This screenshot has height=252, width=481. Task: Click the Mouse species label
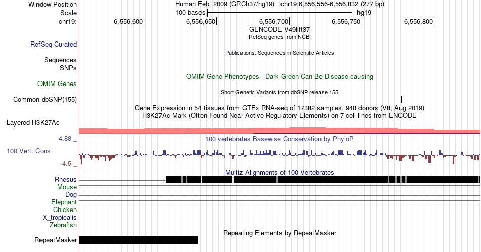coord(67,187)
